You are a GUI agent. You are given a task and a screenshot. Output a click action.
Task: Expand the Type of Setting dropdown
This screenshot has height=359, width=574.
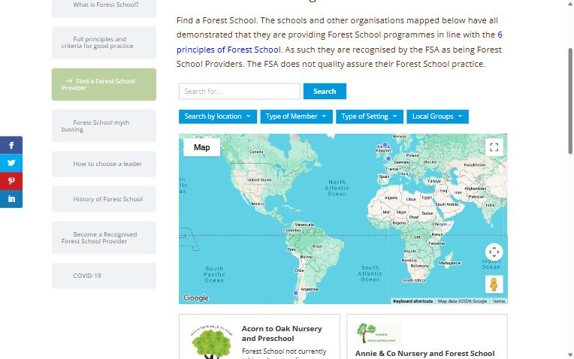pos(370,116)
